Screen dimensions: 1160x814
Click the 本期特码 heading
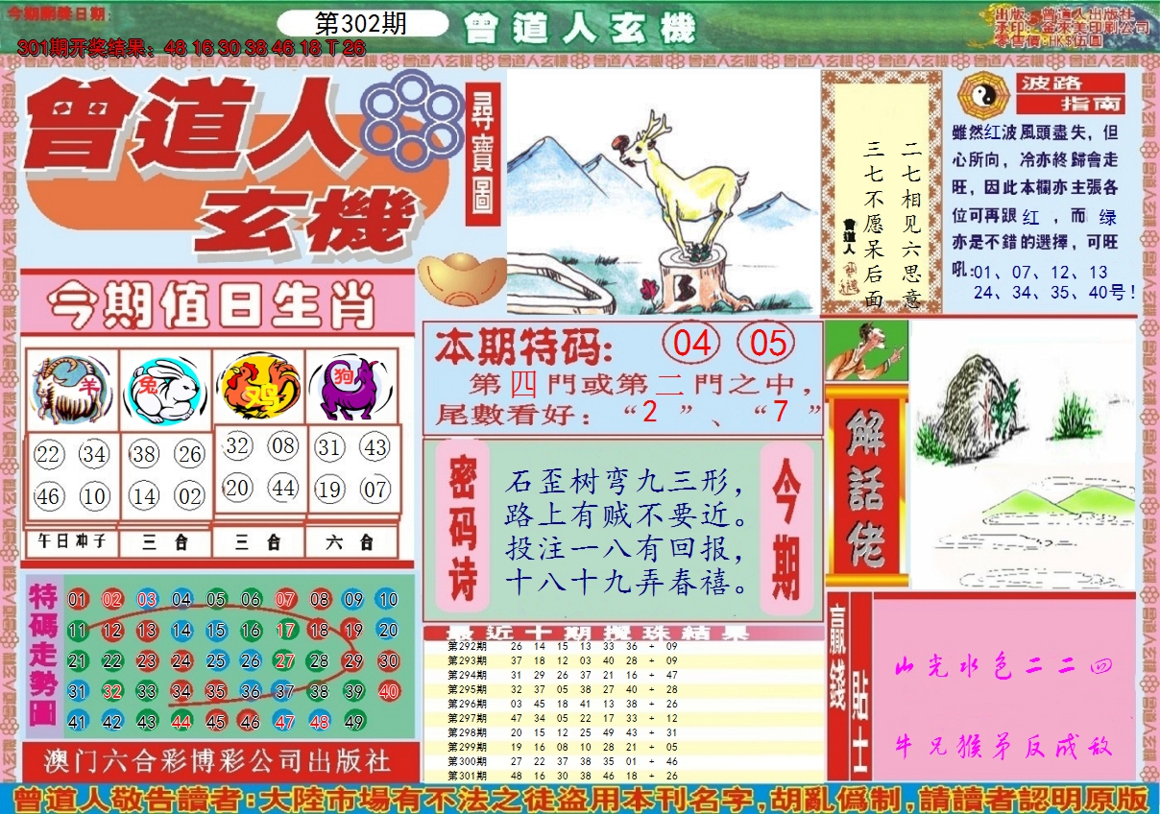[x=522, y=347]
